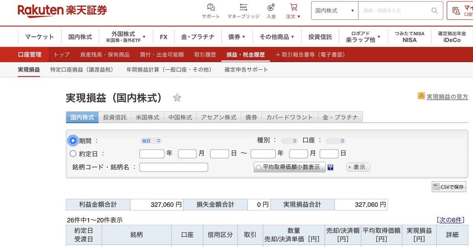Focus the end month field for 約定日

coord(298,154)
